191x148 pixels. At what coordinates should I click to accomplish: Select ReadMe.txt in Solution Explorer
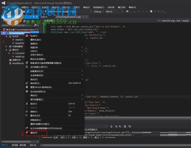[x=18, y=63]
